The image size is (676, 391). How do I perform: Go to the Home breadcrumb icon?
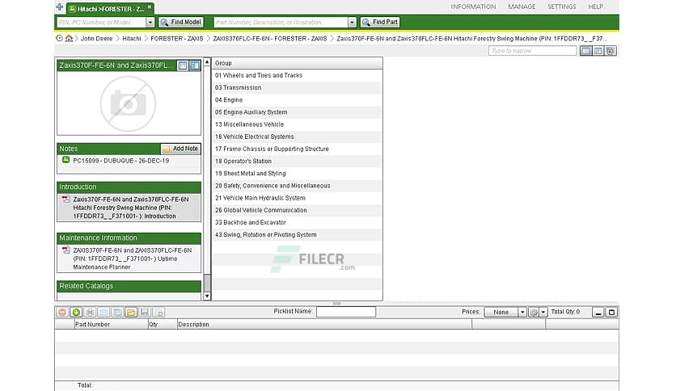[x=69, y=38]
